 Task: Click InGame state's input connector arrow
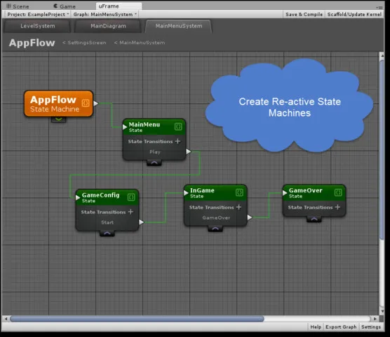[186, 192]
